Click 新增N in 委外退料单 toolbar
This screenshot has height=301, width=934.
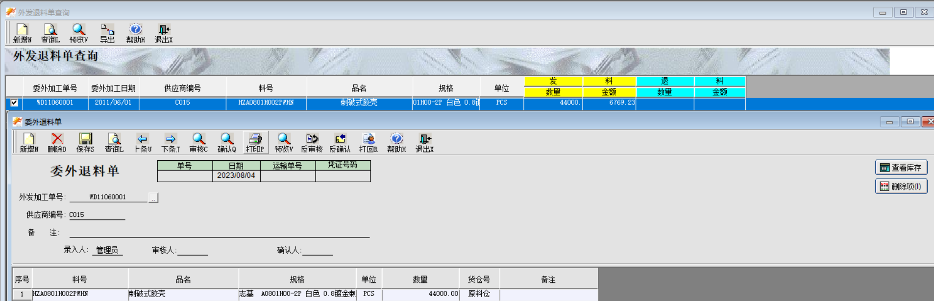point(29,143)
